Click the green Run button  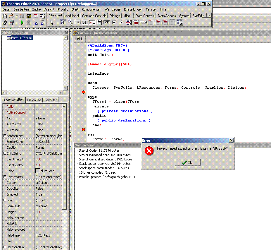[x=22, y=23]
